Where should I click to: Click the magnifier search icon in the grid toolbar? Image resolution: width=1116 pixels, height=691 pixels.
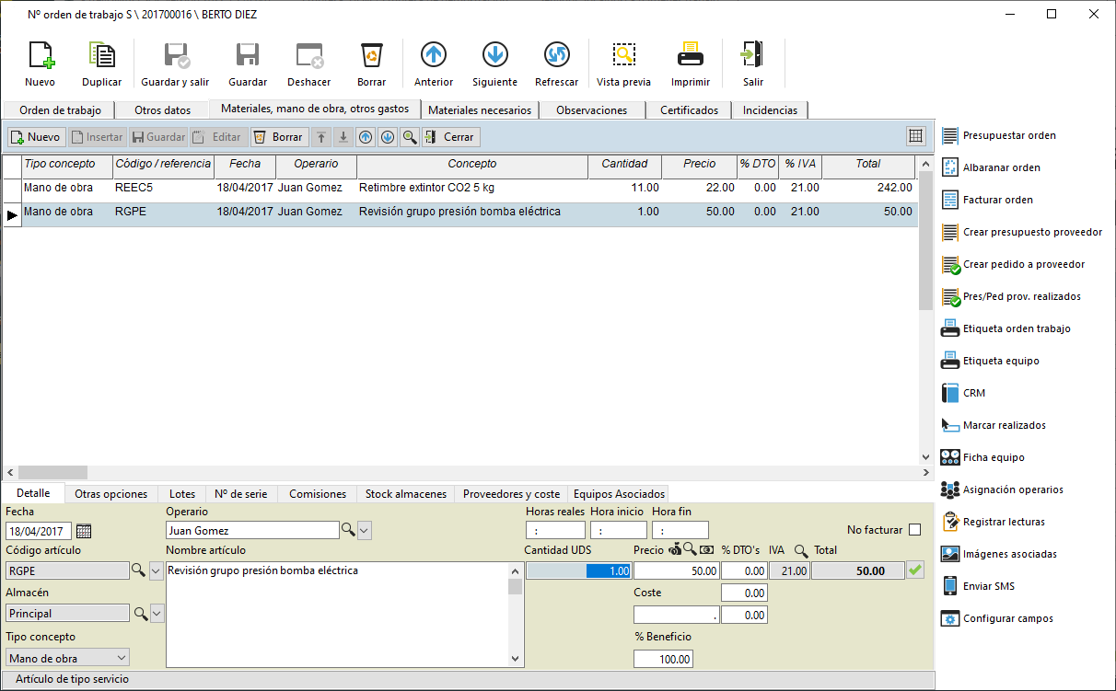coord(410,137)
